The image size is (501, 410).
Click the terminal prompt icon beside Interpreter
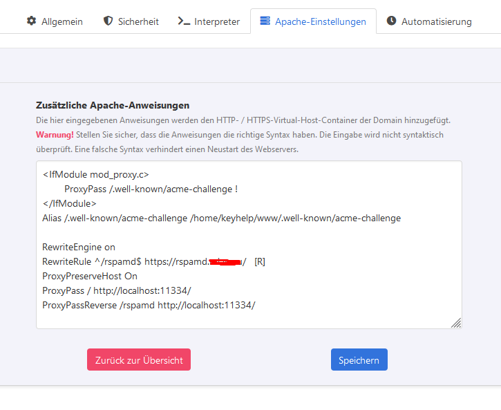(x=184, y=21)
